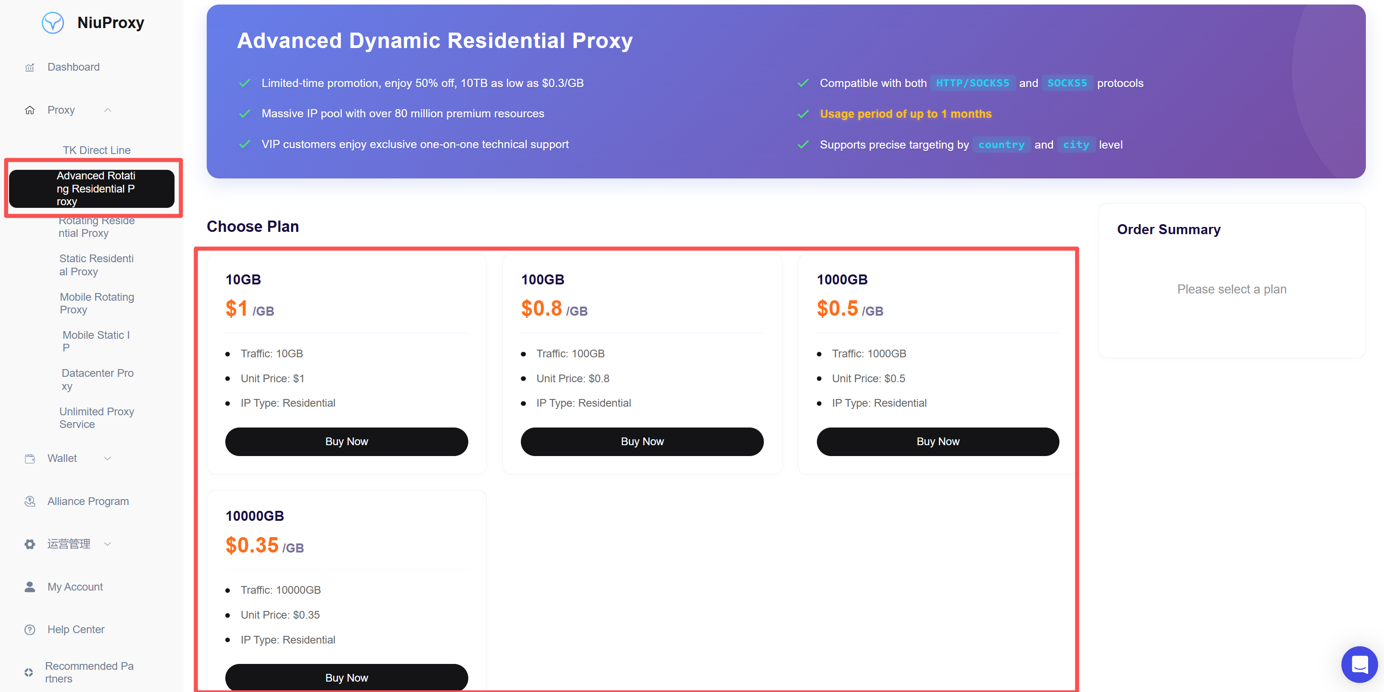Open Mobile Rotating Proxy menu item

(97, 303)
